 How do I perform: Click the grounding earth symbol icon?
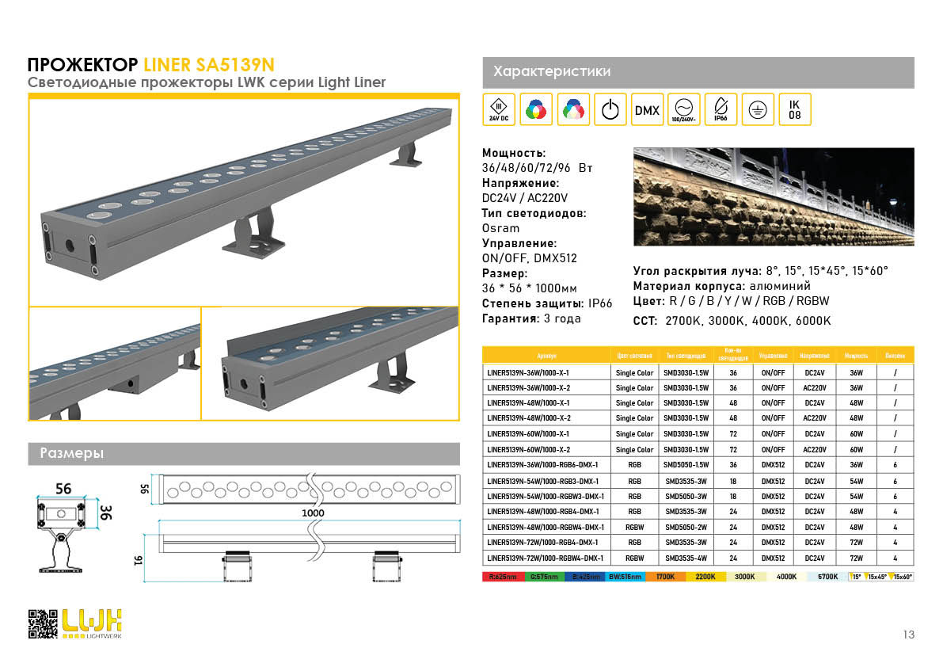[758, 109]
